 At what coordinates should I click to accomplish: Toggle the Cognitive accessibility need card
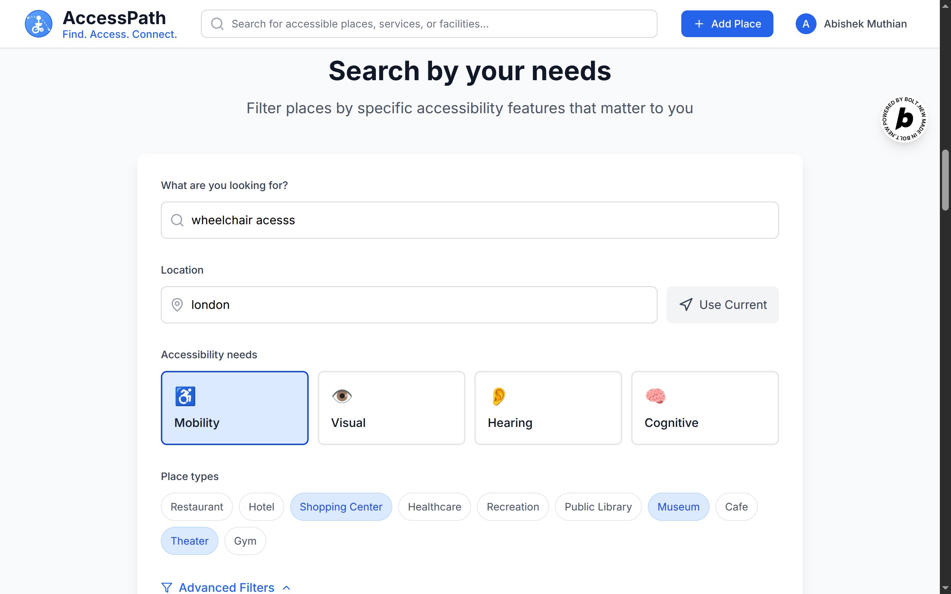pyautogui.click(x=704, y=408)
